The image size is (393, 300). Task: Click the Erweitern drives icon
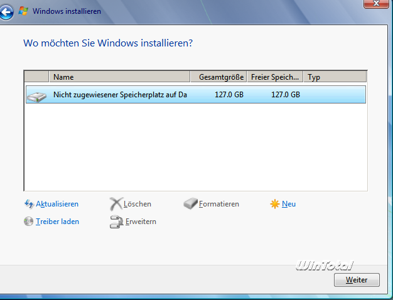click(116, 222)
